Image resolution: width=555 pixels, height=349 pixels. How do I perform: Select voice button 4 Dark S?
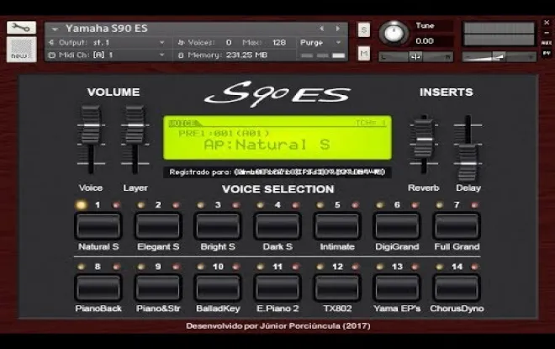point(277,226)
